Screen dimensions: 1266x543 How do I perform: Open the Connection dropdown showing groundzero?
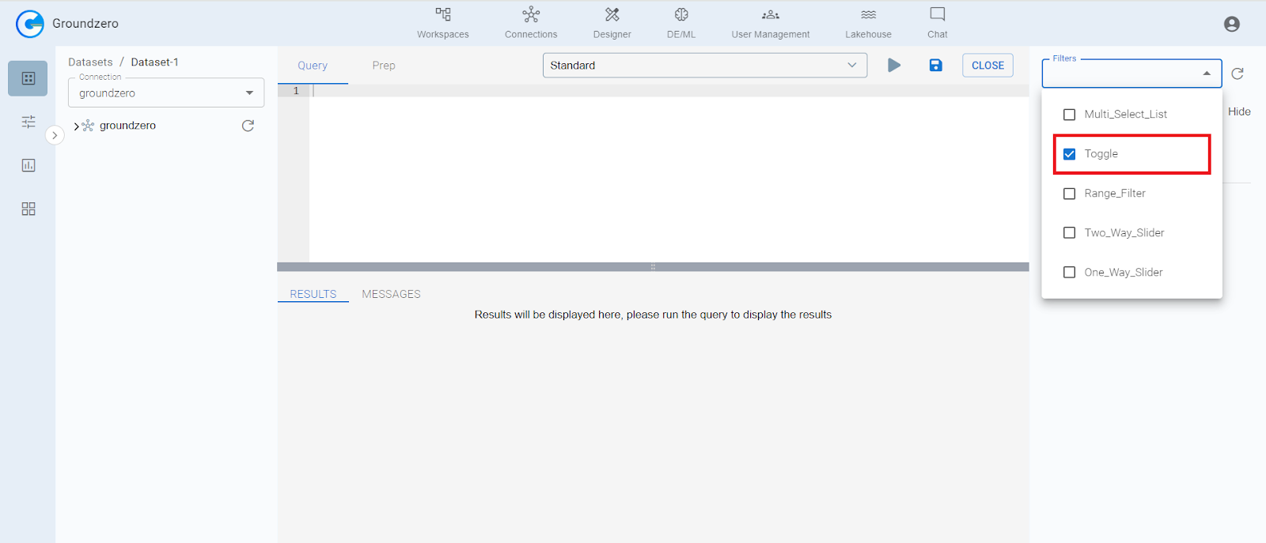tap(166, 93)
